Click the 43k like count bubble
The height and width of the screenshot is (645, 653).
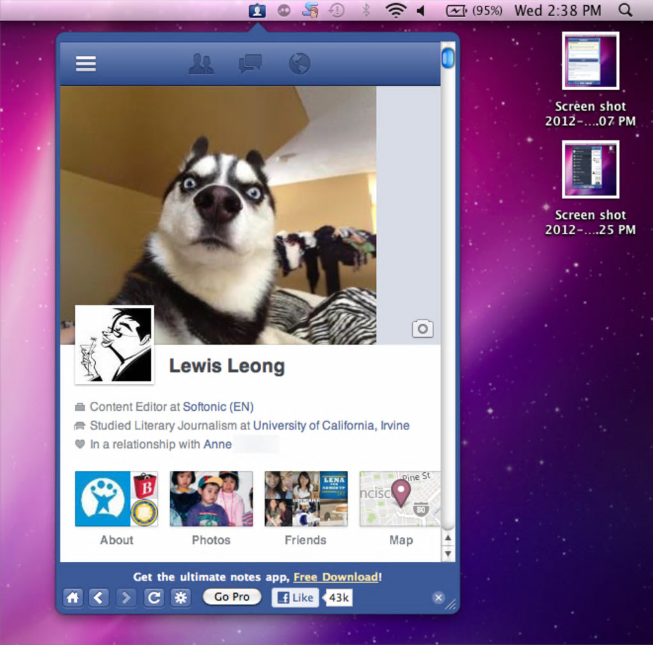tap(338, 598)
